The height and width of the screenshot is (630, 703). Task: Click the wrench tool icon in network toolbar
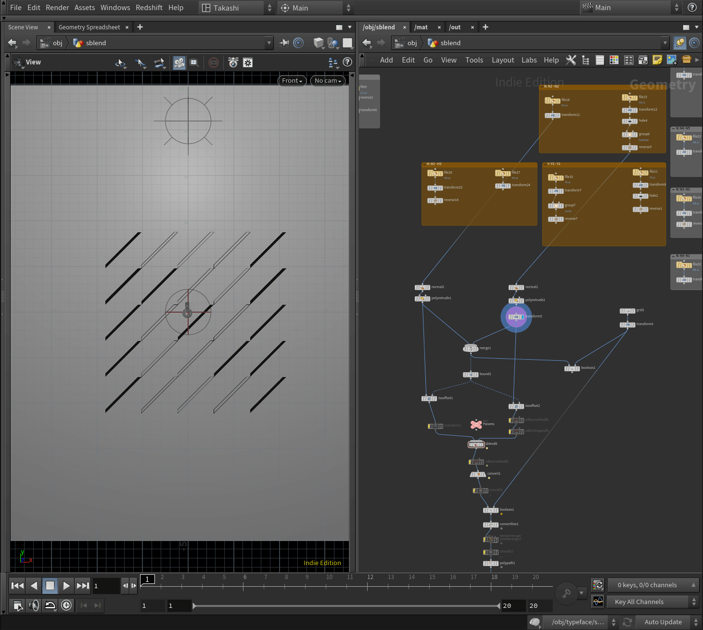click(571, 60)
